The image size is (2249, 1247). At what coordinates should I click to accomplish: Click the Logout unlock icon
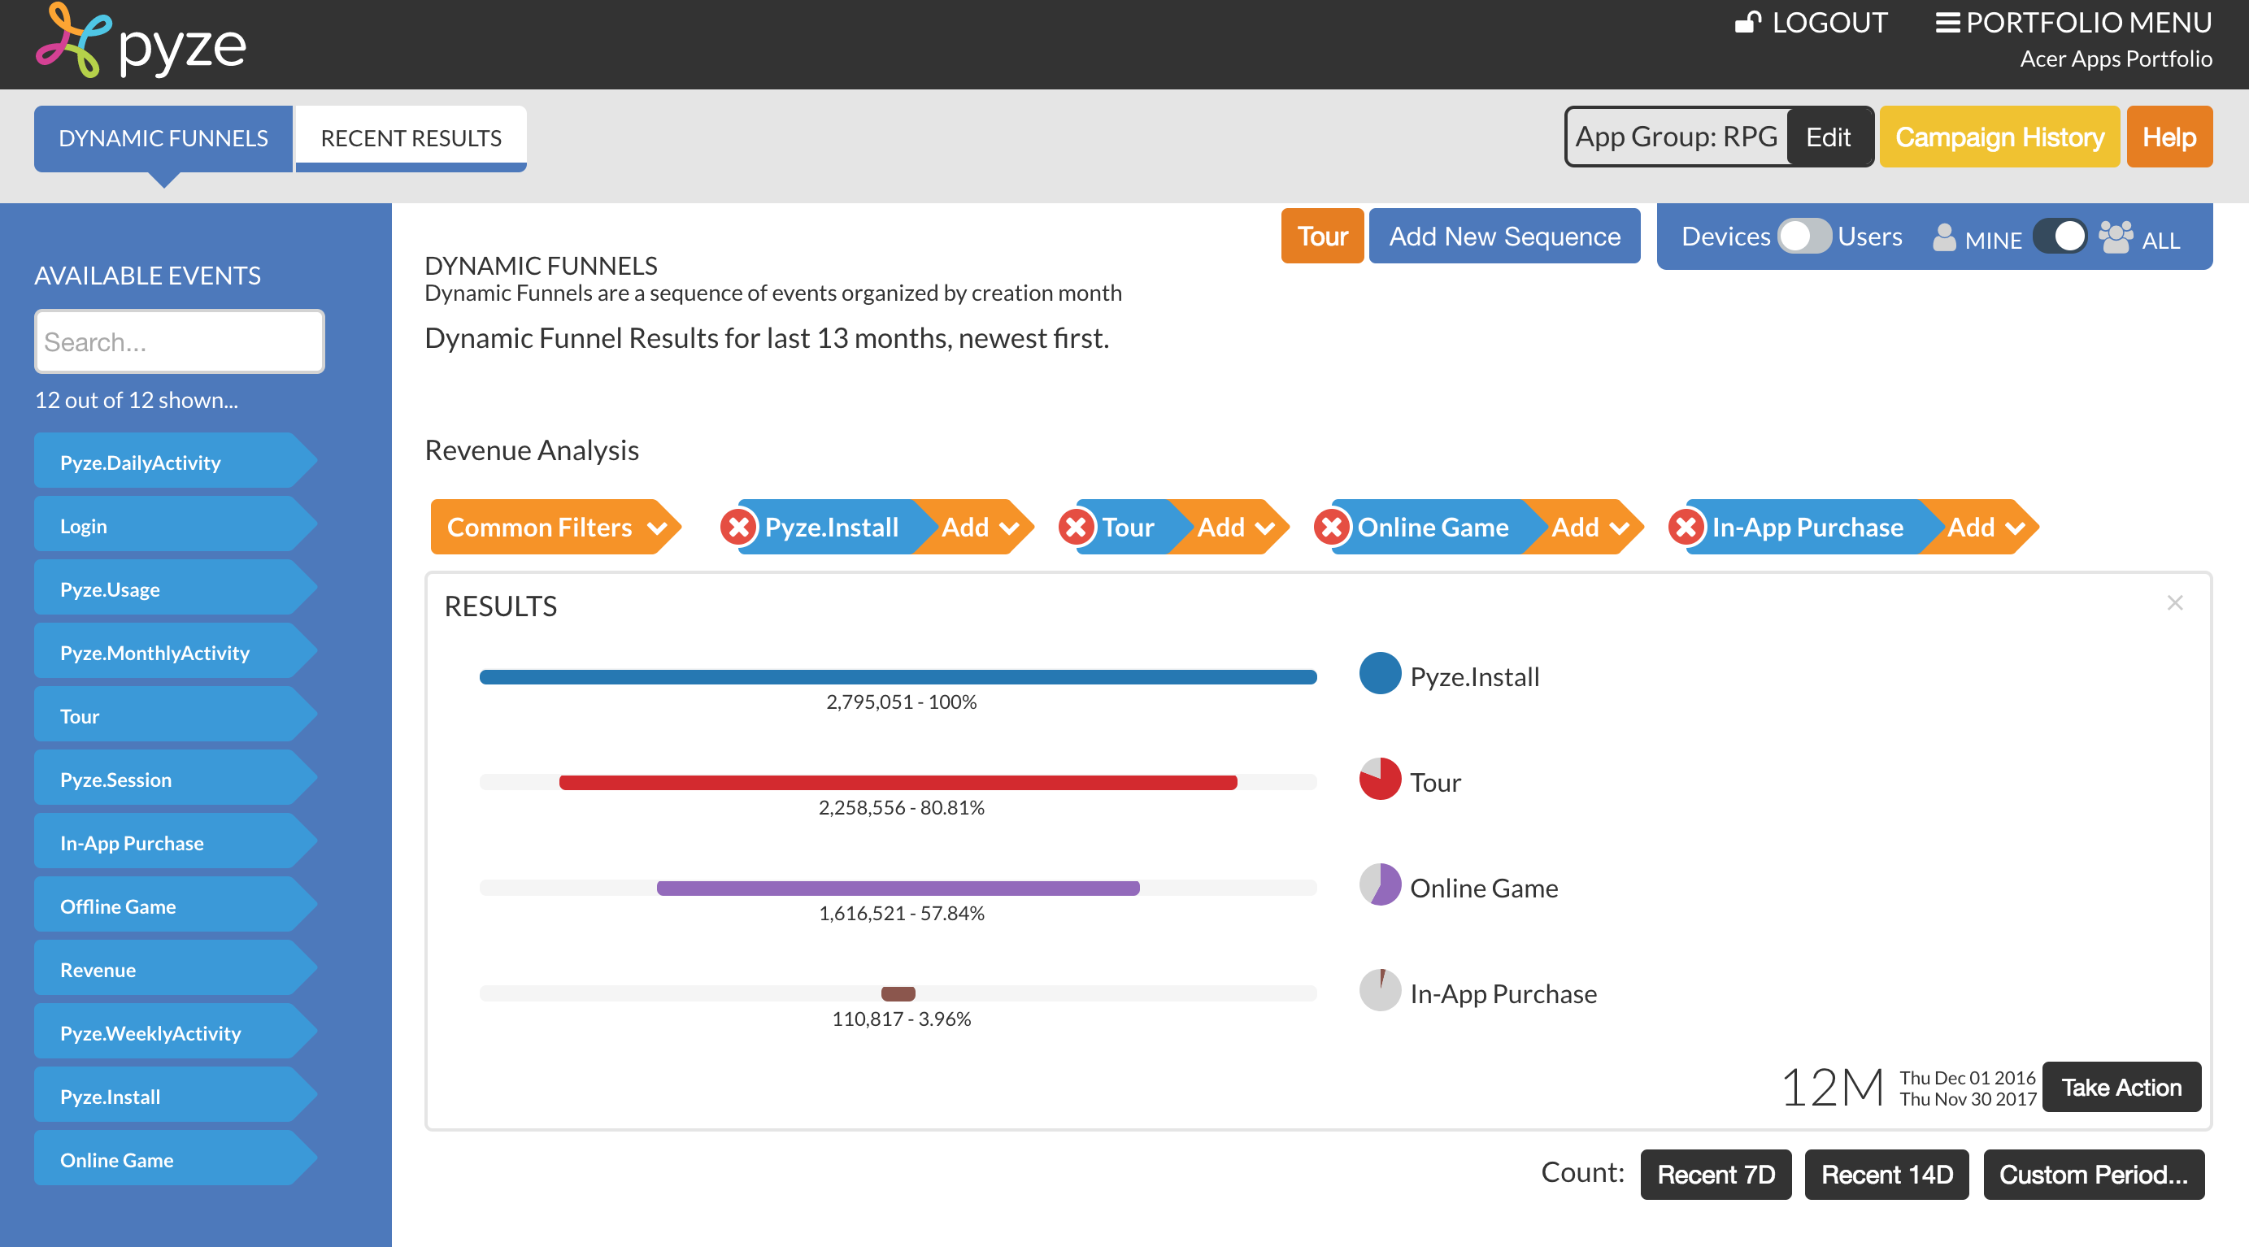[1748, 22]
